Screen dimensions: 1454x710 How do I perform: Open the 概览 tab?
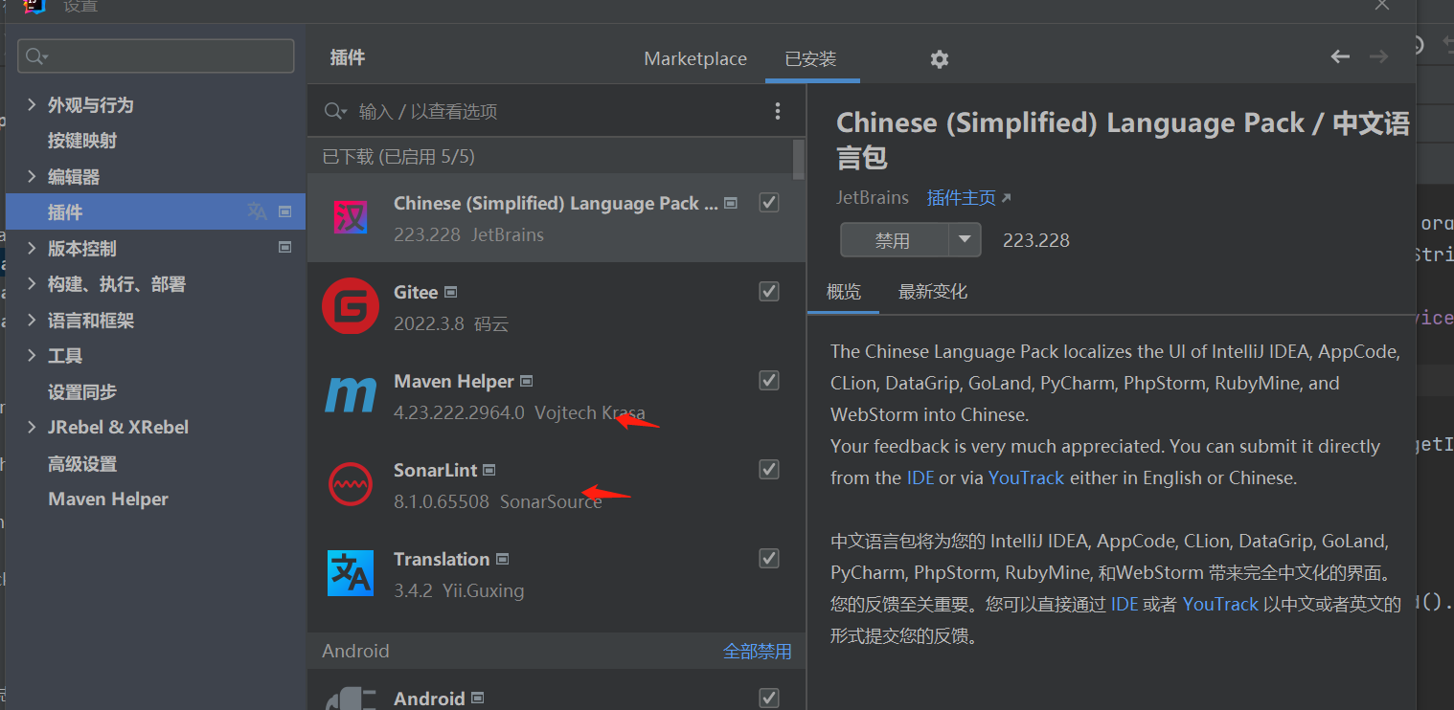coord(844,292)
